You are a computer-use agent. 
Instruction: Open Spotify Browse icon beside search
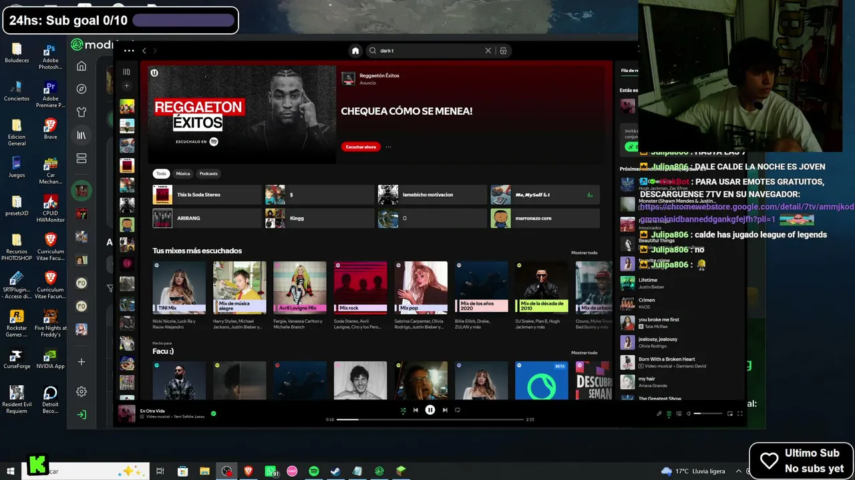pos(503,51)
